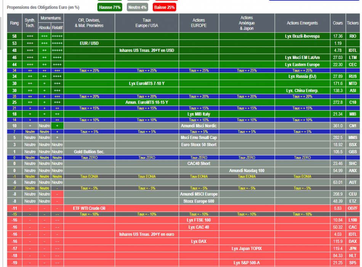The image size is (362, 267).
Task: Select Amundi Nasdaq 100 cell
Action: point(247,170)
